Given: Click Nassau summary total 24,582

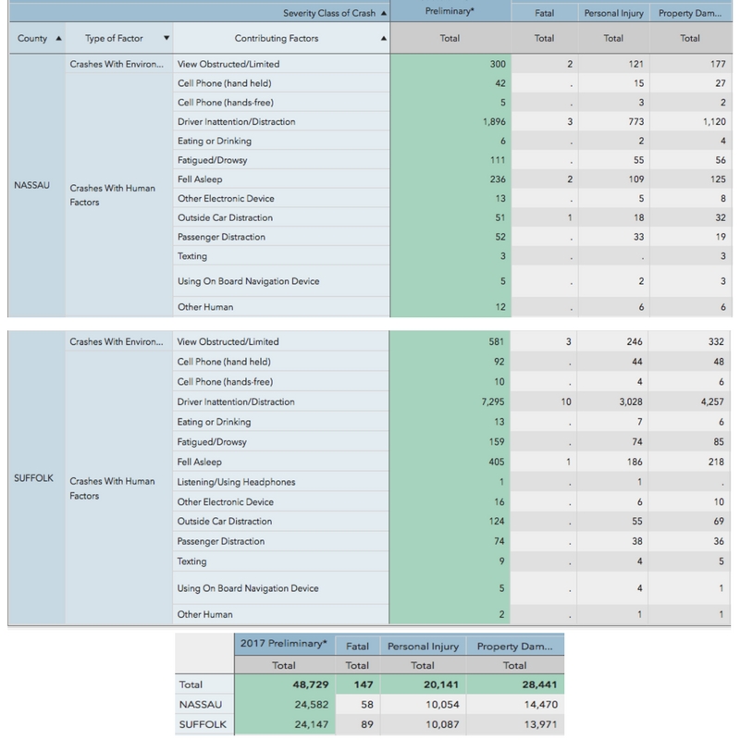Looking at the screenshot, I should (311, 705).
